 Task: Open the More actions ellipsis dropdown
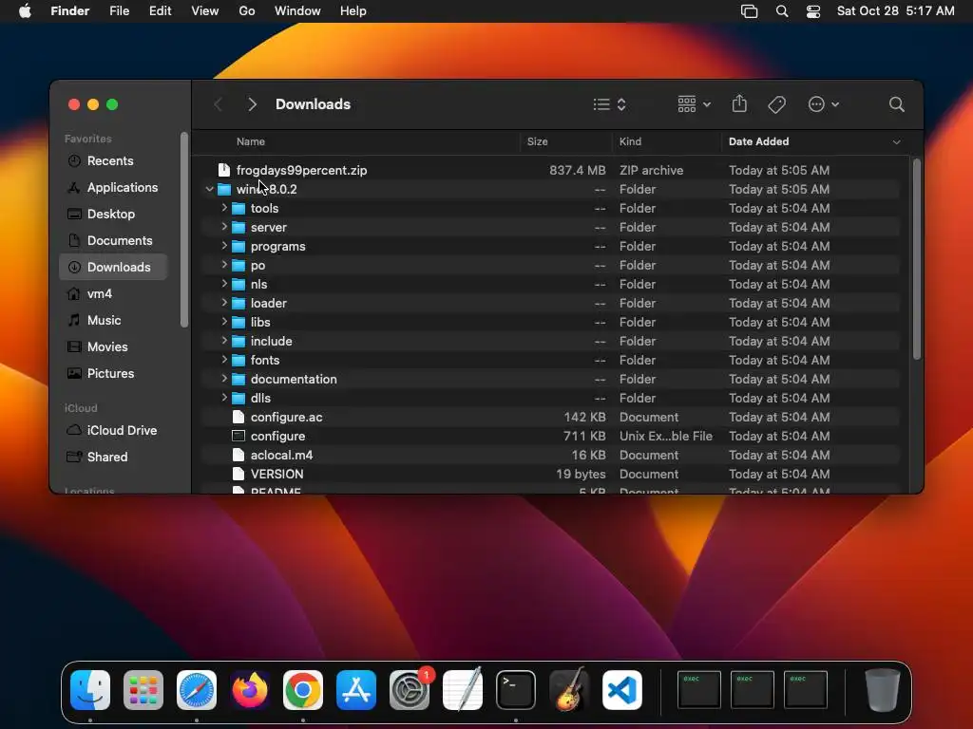coord(824,104)
